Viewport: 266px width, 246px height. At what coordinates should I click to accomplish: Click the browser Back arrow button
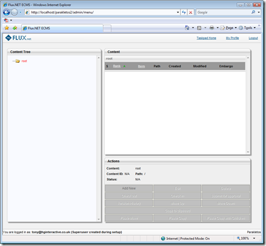[7, 12]
